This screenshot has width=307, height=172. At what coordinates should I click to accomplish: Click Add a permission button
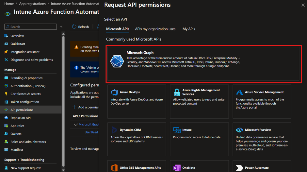86,107
